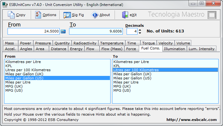Switch to the Mass tab

[x=11, y=43]
